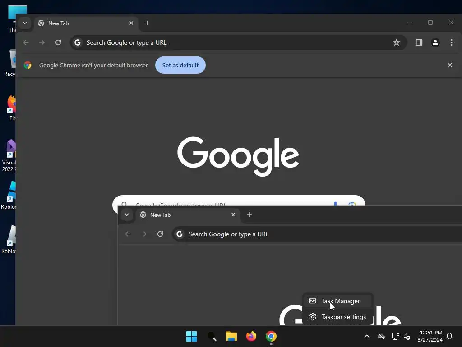The width and height of the screenshot is (462, 347).
Task: Open the clock and date flyout
Action: [430, 336]
